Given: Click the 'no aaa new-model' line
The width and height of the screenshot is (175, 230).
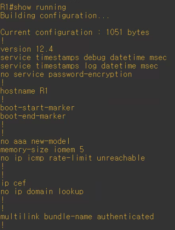Looking at the screenshot, I should point(35,141).
